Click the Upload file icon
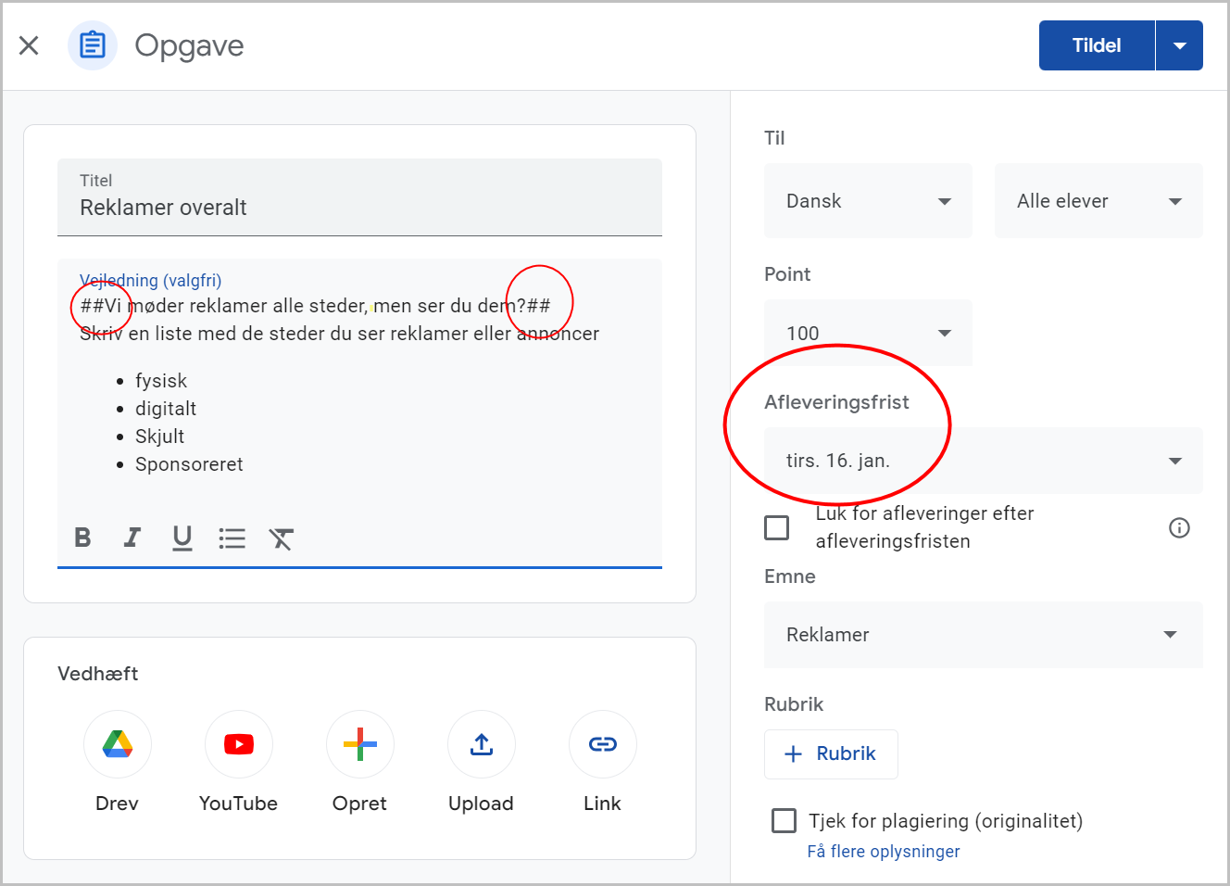Image resolution: width=1230 pixels, height=886 pixels. click(482, 744)
